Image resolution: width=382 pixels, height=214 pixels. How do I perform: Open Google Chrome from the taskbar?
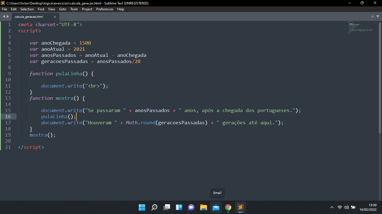click(x=228, y=207)
